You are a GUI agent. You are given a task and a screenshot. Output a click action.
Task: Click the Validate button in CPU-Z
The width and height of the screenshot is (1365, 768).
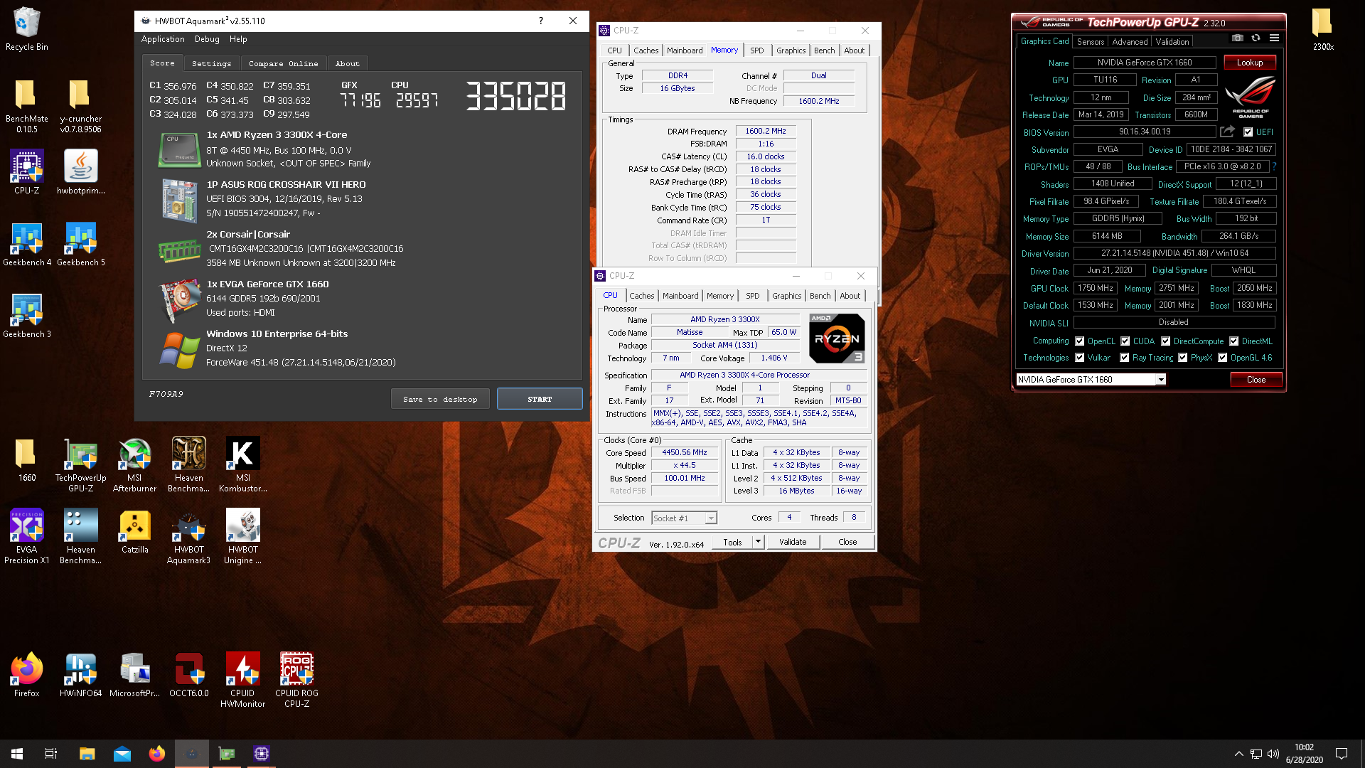792,542
